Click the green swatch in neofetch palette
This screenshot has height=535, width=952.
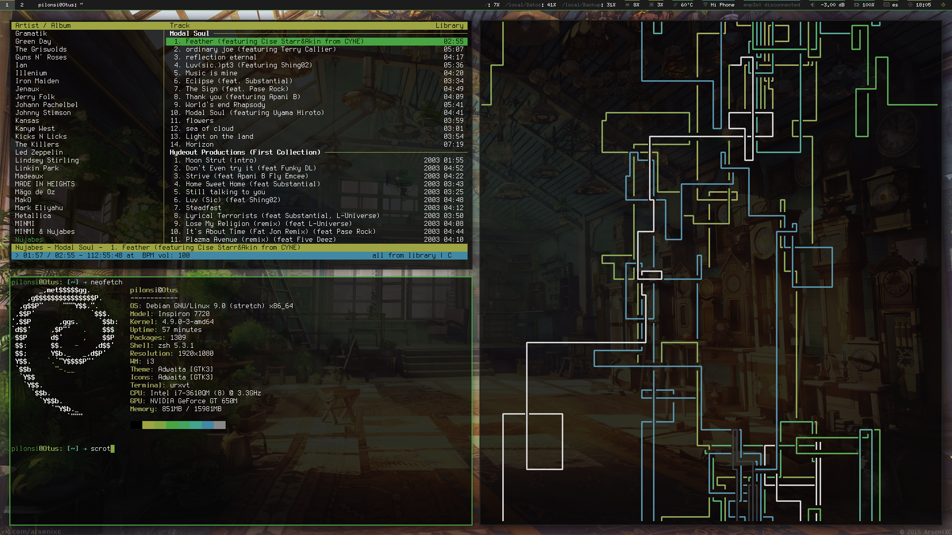tap(172, 425)
